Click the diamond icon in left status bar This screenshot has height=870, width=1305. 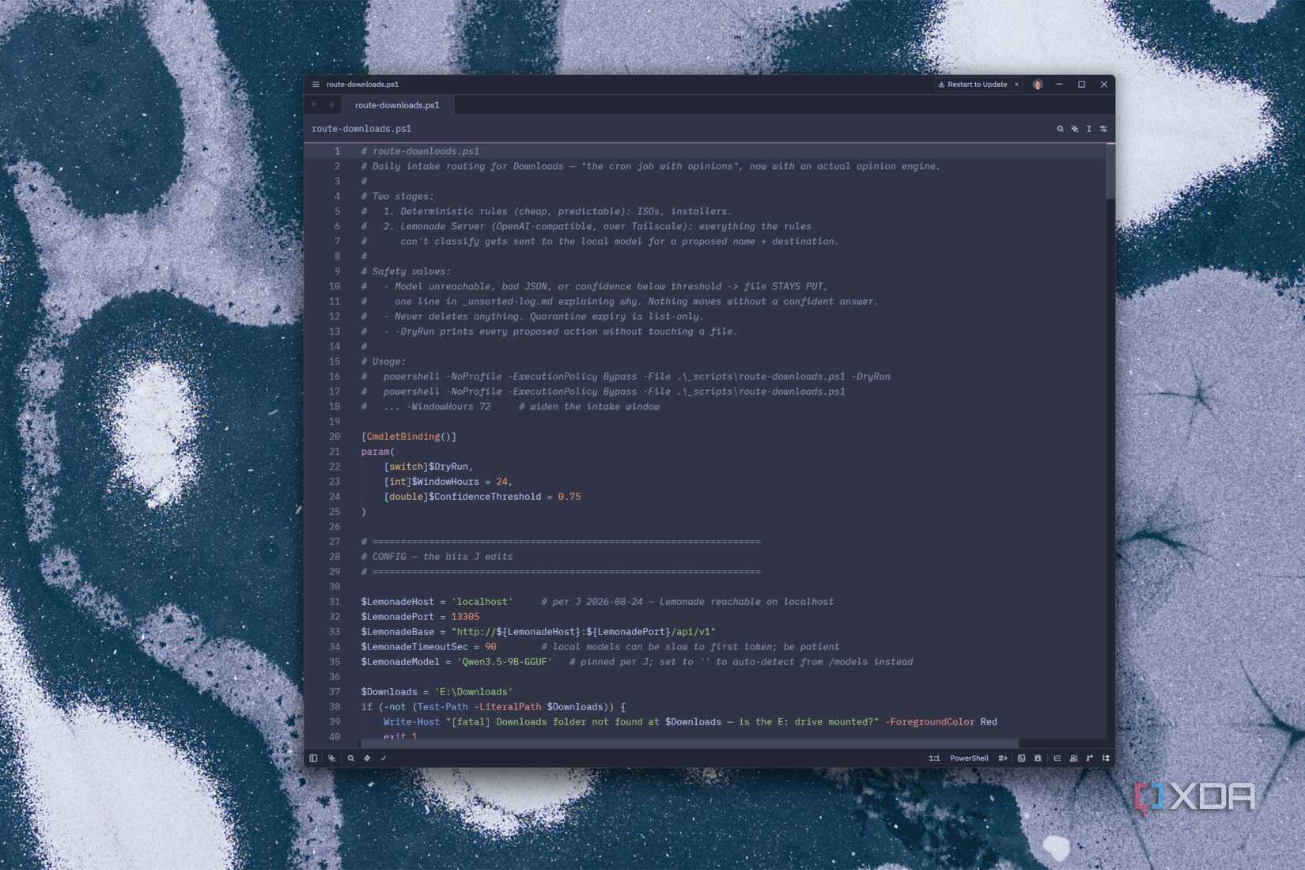click(367, 758)
